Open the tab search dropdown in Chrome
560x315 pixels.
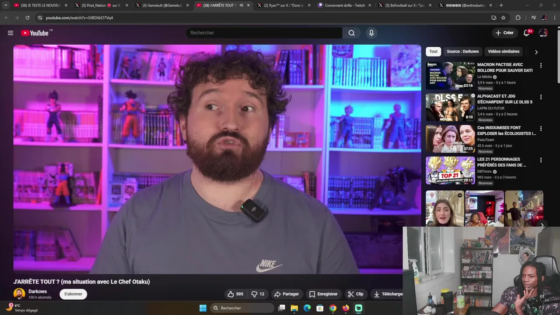coord(6,5)
